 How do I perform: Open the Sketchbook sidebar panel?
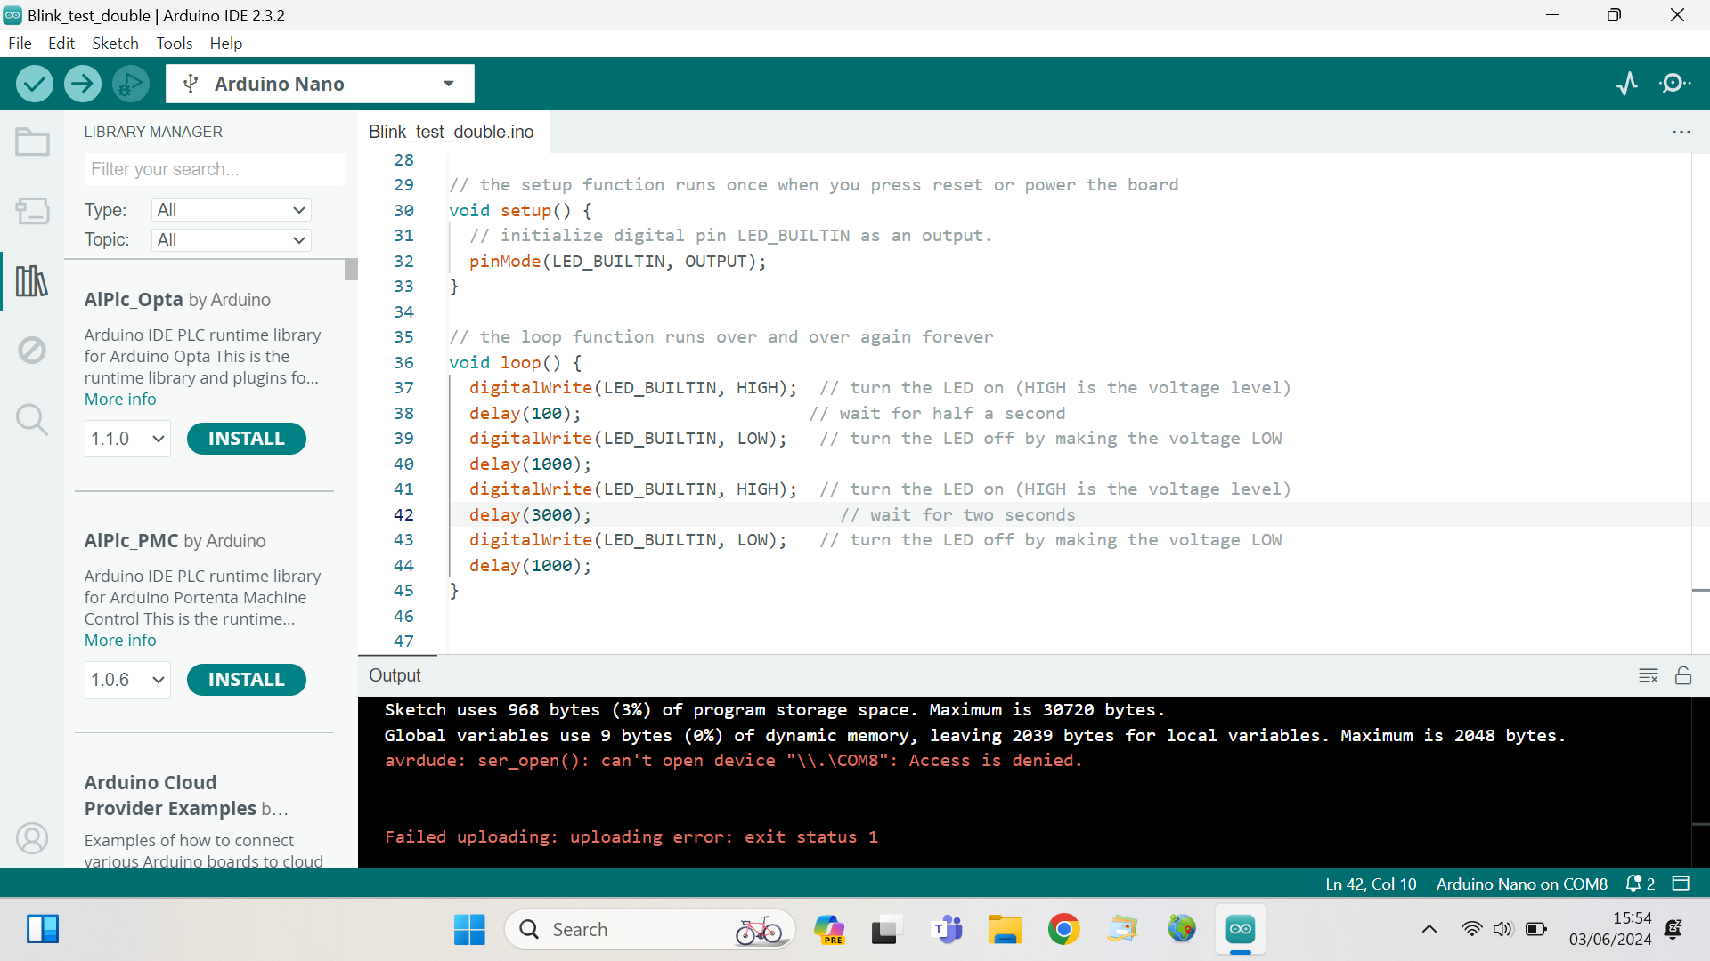[x=32, y=141]
